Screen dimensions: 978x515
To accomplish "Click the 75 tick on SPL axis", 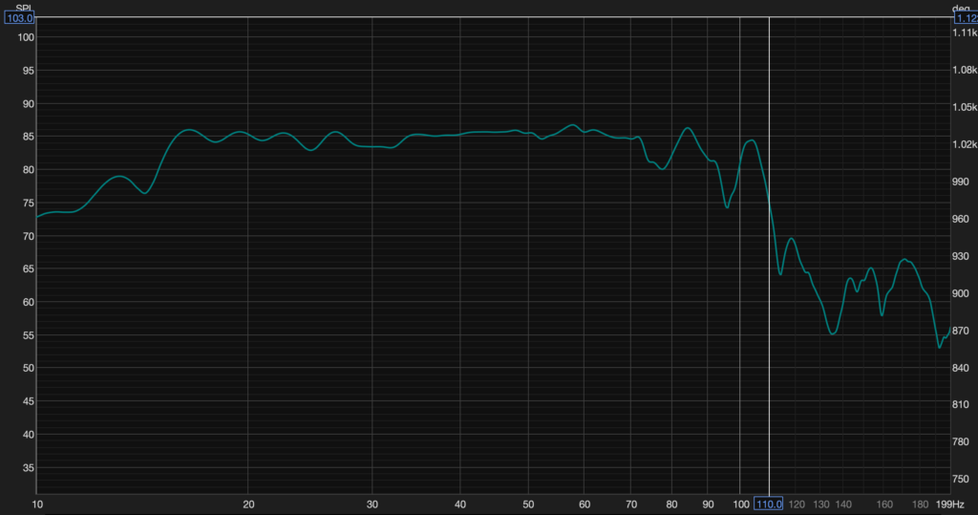I will tap(28, 203).
